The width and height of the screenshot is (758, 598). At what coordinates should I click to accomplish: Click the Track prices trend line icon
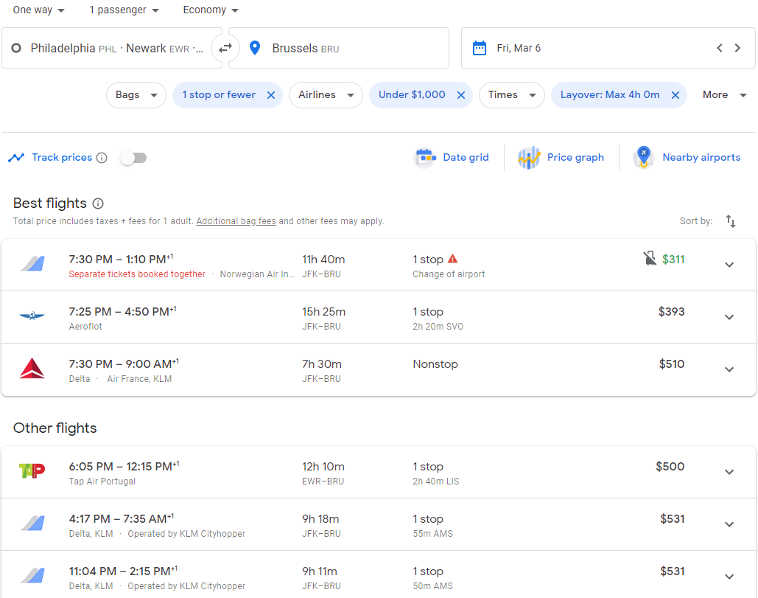tap(16, 158)
